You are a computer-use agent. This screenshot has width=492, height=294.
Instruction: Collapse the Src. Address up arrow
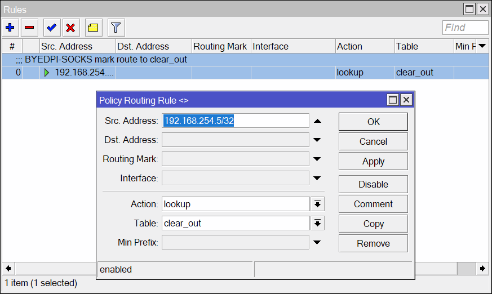[317, 121]
